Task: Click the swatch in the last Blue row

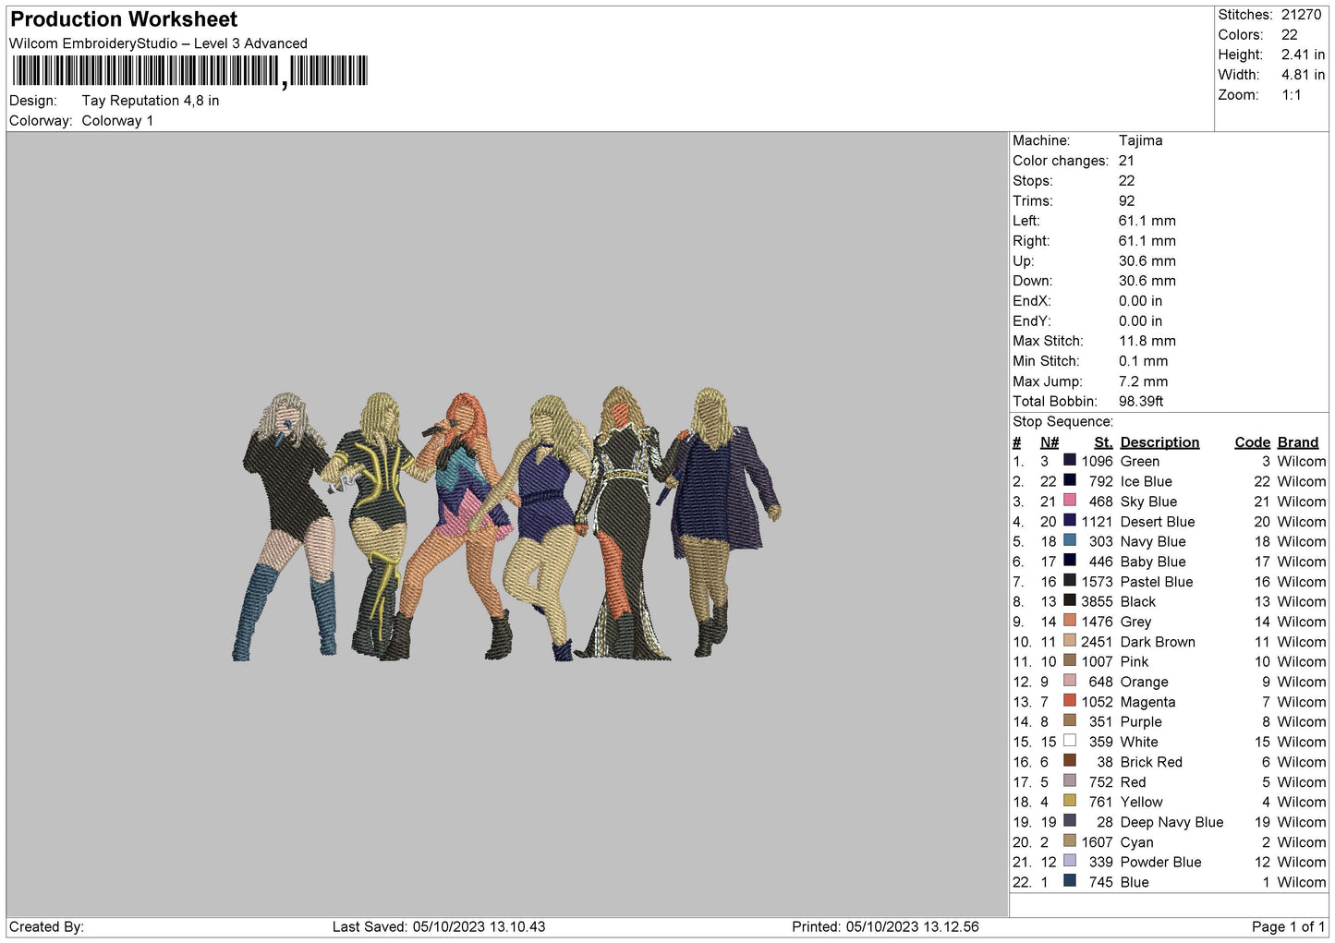Action: (1069, 880)
